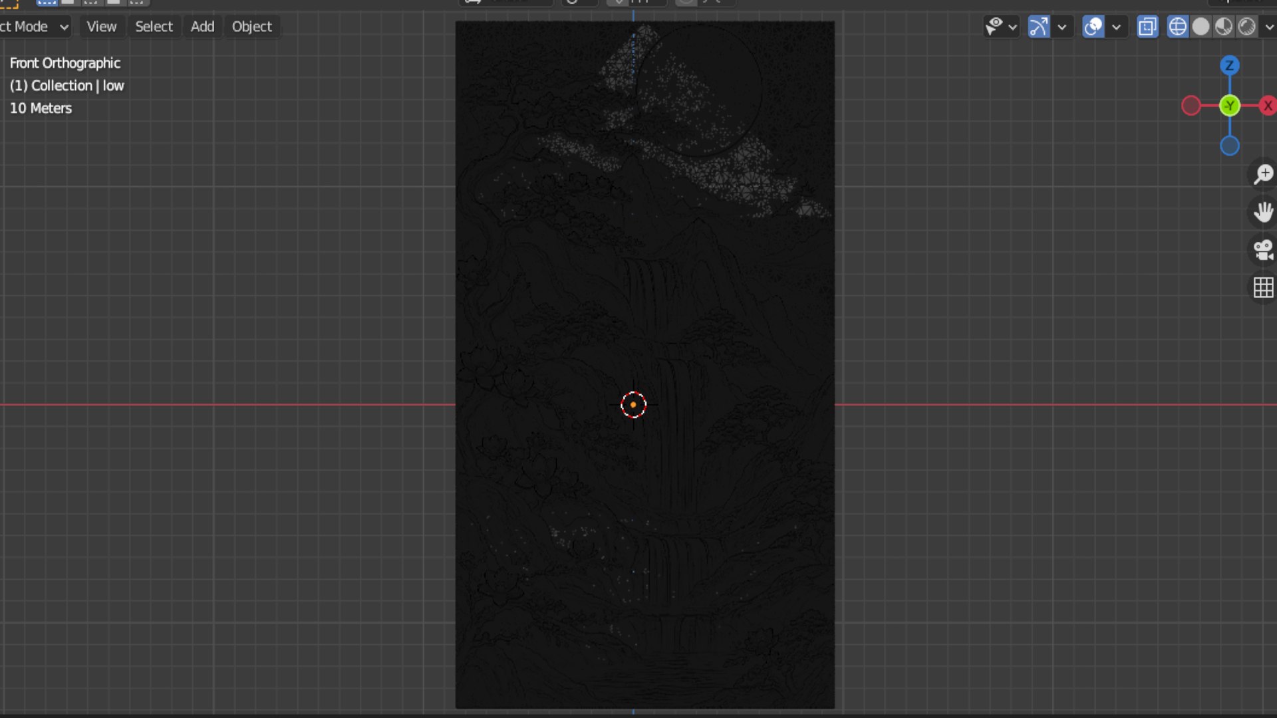Expand the overlays settings dropdown arrow
Image resolution: width=1277 pixels, height=718 pixels.
point(1117,27)
